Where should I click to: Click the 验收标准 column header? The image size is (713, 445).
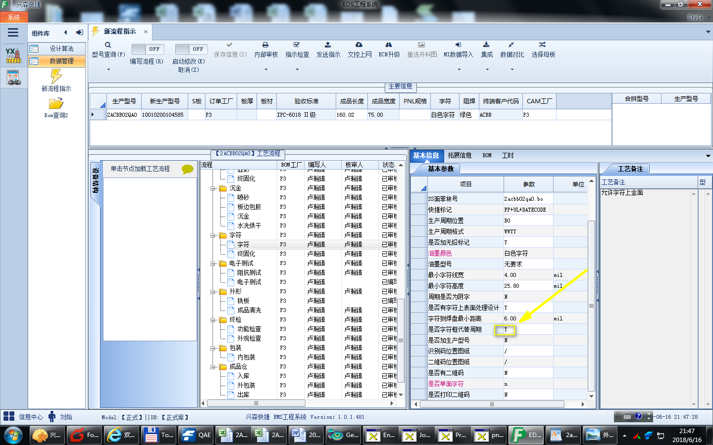click(x=306, y=101)
